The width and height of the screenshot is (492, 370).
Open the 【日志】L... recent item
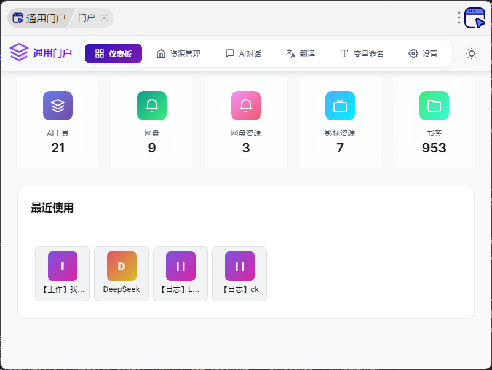[181, 274]
